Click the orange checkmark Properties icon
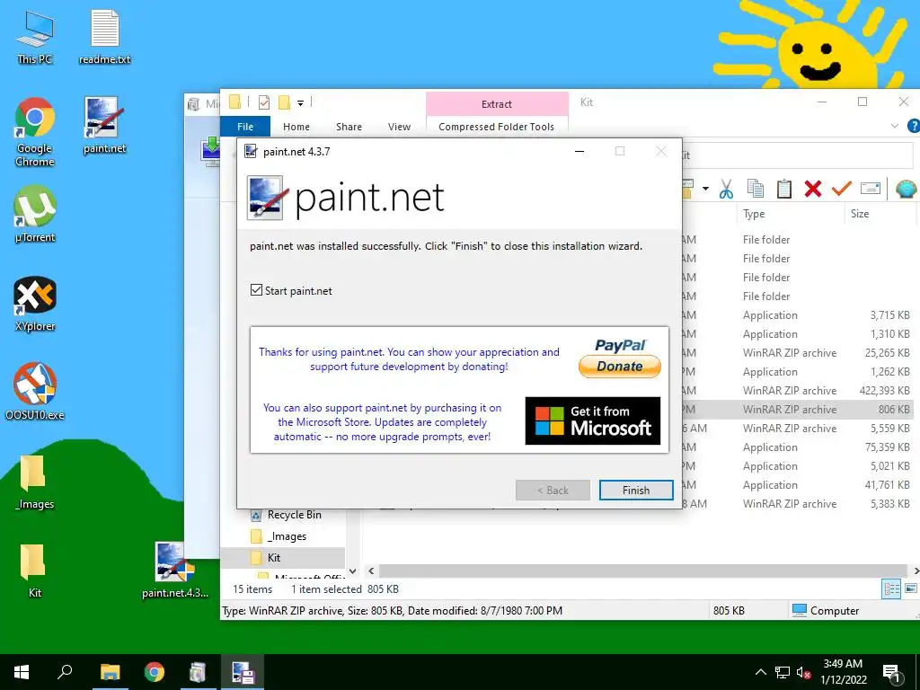 841,189
